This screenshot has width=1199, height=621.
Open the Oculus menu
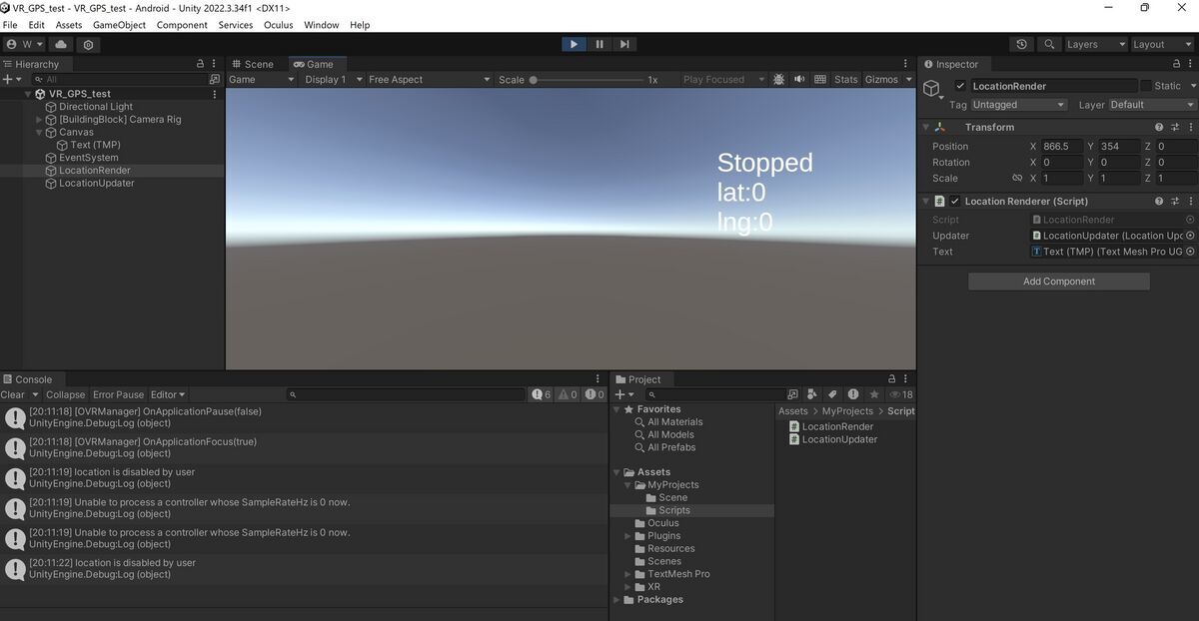[x=278, y=25]
